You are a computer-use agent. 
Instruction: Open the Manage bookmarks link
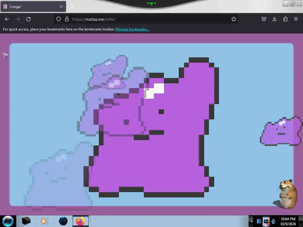tap(132, 29)
